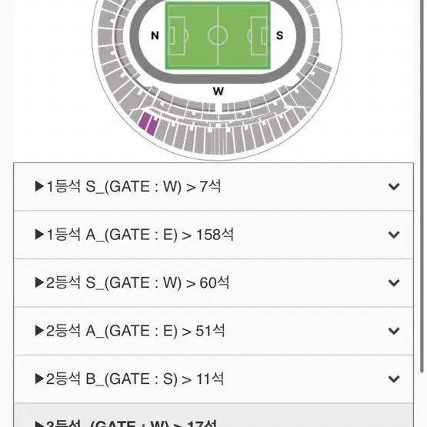Click the triangle before 1등석 A
The height and width of the screenshot is (427, 427).
[39, 235]
